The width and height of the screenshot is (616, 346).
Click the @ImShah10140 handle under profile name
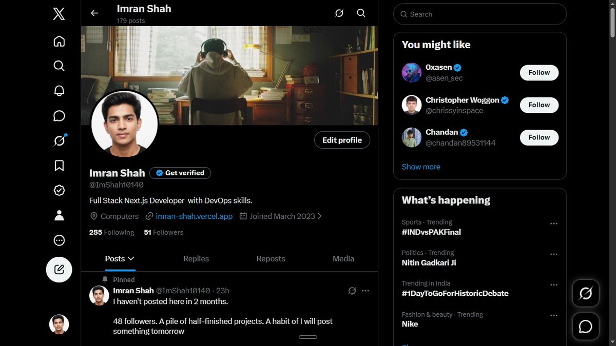click(117, 185)
